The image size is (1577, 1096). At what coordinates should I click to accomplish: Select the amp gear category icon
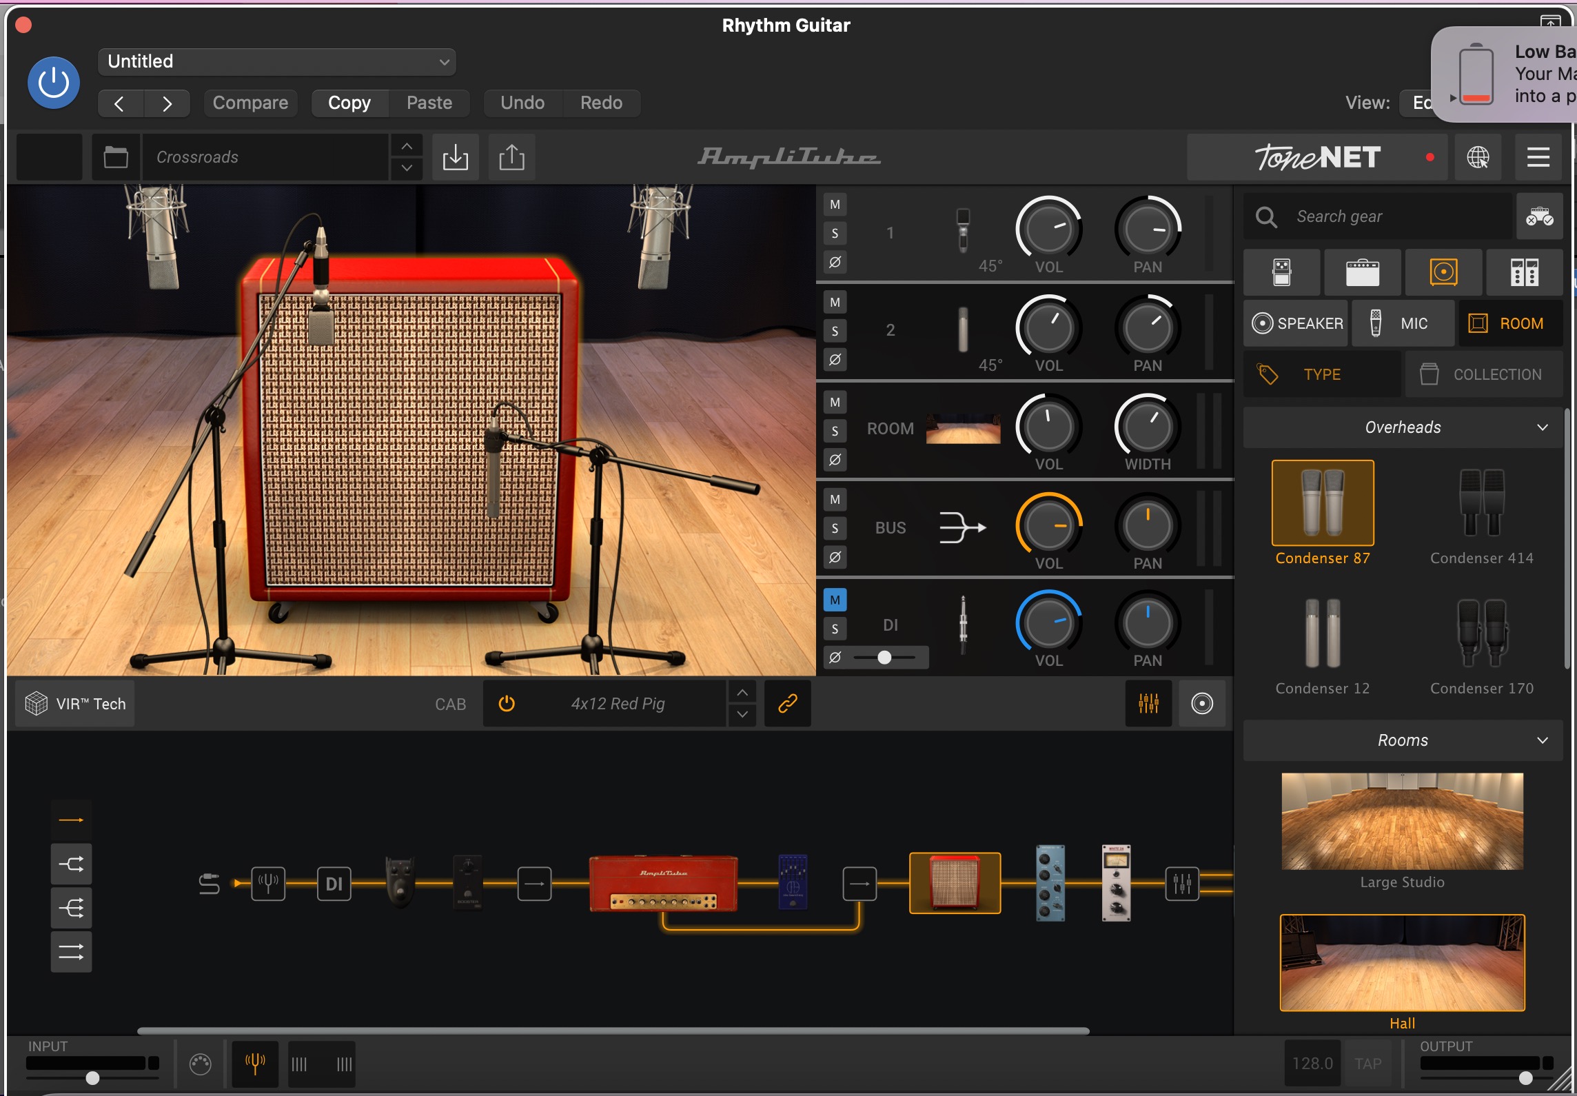pyautogui.click(x=1363, y=272)
